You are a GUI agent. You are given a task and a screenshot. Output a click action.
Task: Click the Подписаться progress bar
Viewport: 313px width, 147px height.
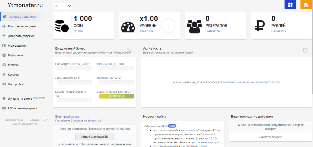pyautogui.click(x=116, y=82)
